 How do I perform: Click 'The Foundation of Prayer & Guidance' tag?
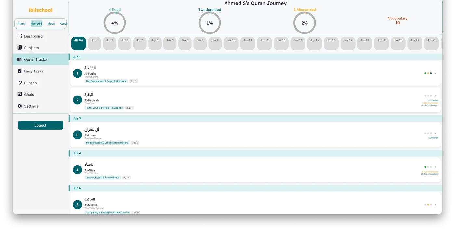pyautogui.click(x=106, y=81)
